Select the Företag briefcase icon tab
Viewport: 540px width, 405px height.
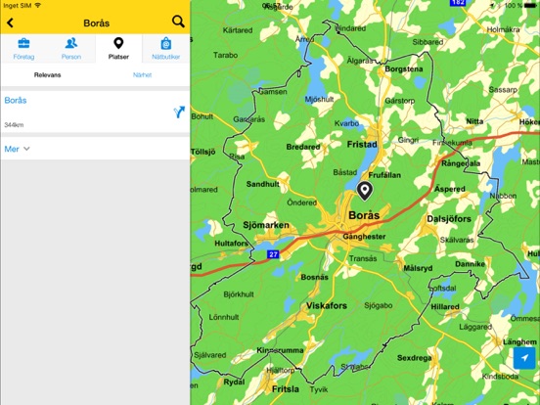[23, 49]
